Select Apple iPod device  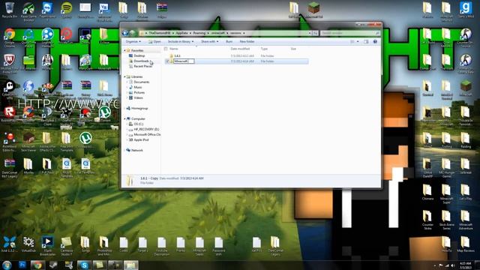coord(141,139)
